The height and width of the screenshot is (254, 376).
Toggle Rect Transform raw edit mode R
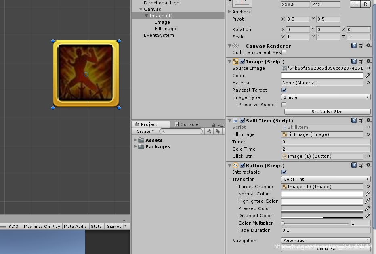tap(365, 4)
